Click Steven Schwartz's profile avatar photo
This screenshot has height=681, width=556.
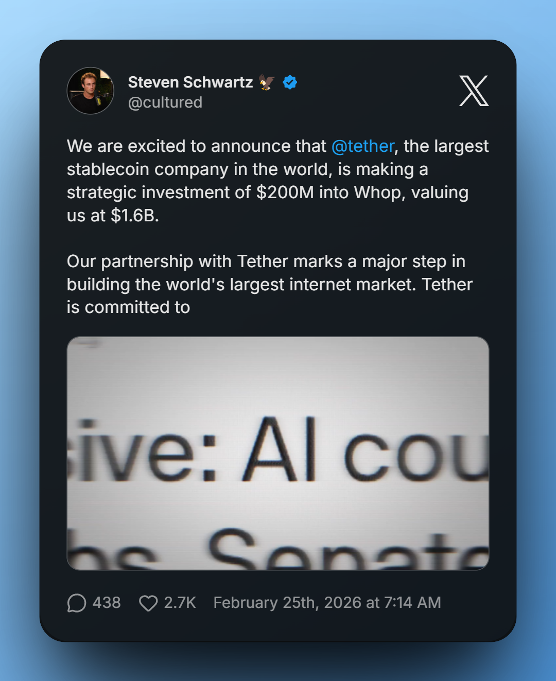tap(91, 91)
